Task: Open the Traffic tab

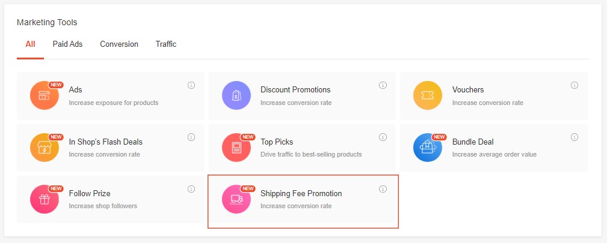Action: (166, 44)
